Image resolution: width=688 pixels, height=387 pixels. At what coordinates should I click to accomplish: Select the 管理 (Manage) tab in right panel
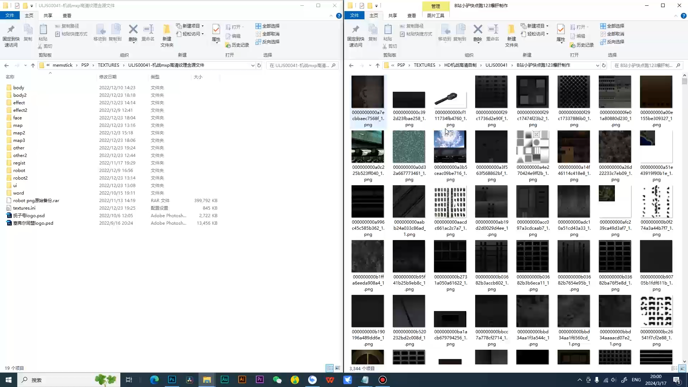tap(435, 5)
